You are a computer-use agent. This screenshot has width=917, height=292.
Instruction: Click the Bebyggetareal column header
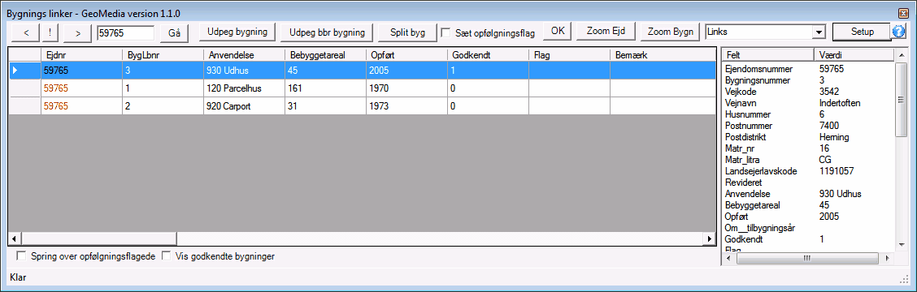pyautogui.click(x=325, y=55)
